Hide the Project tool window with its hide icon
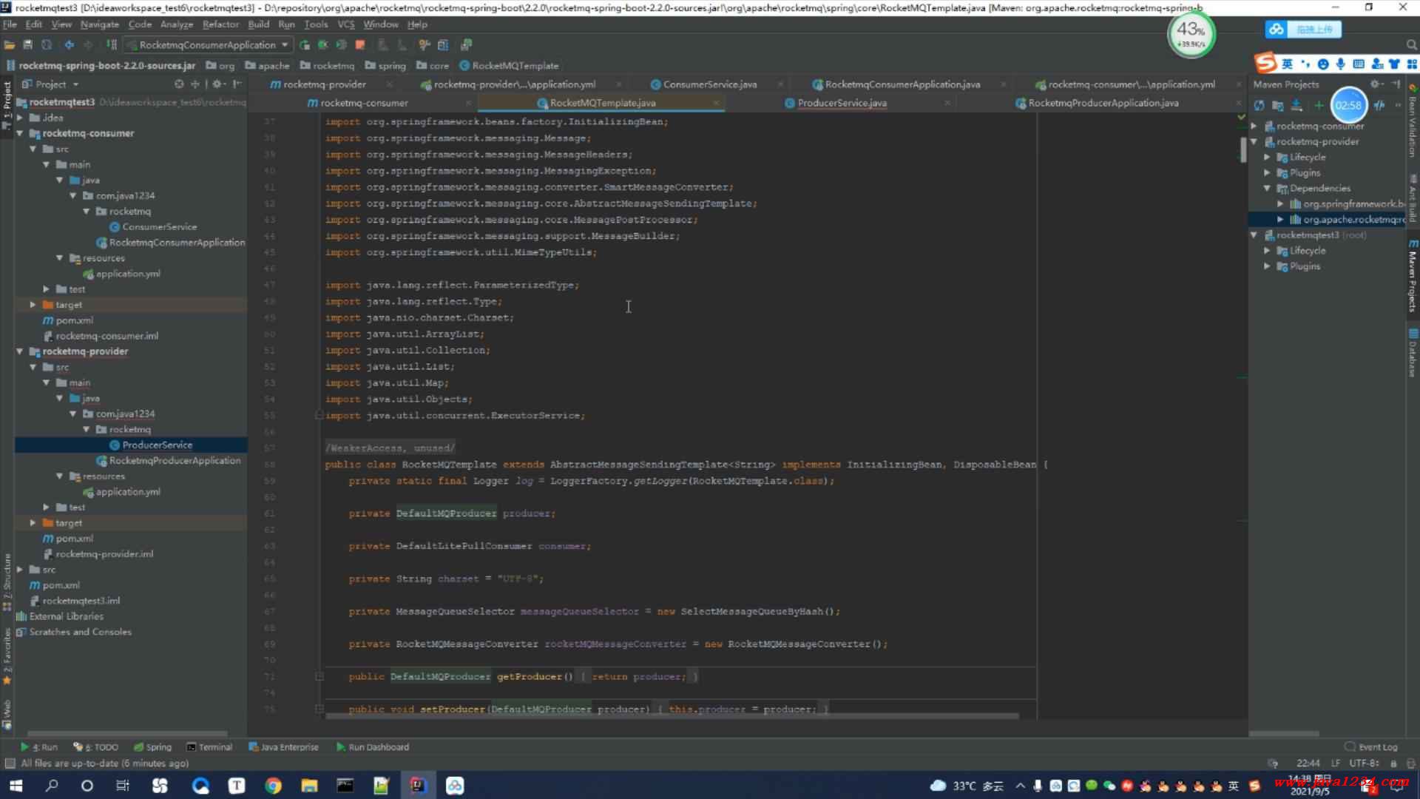The width and height of the screenshot is (1420, 799). 237,84
